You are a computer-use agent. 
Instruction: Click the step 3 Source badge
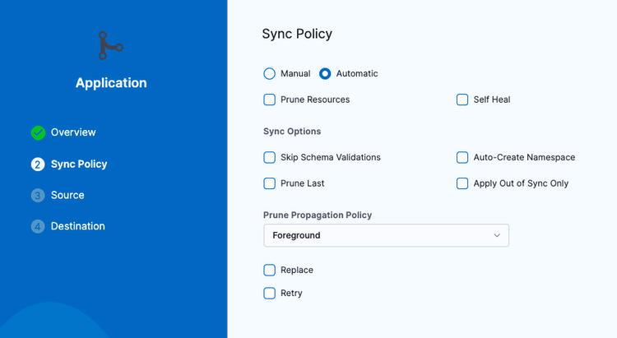click(38, 196)
